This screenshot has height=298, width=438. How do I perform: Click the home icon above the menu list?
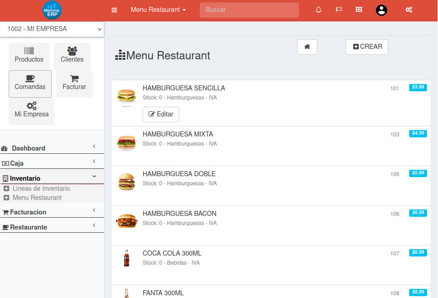pos(307,47)
